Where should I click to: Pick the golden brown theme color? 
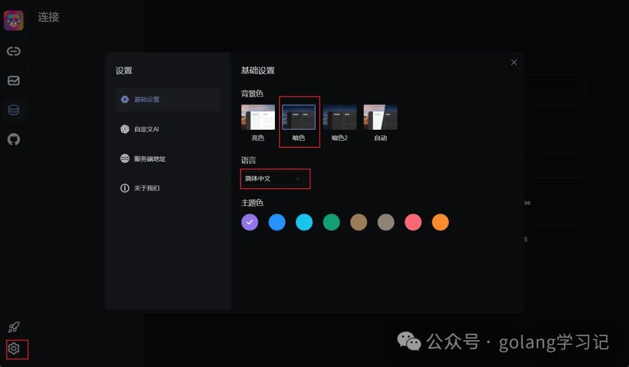pyautogui.click(x=359, y=222)
